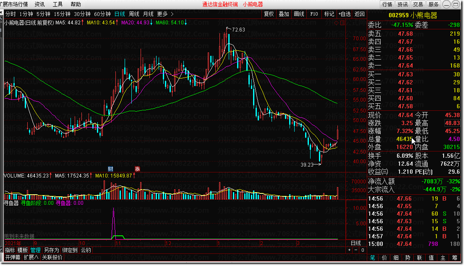This screenshot has height=266, width=465.
Task: Open the 画线 drawing tools
Action: 299,14
